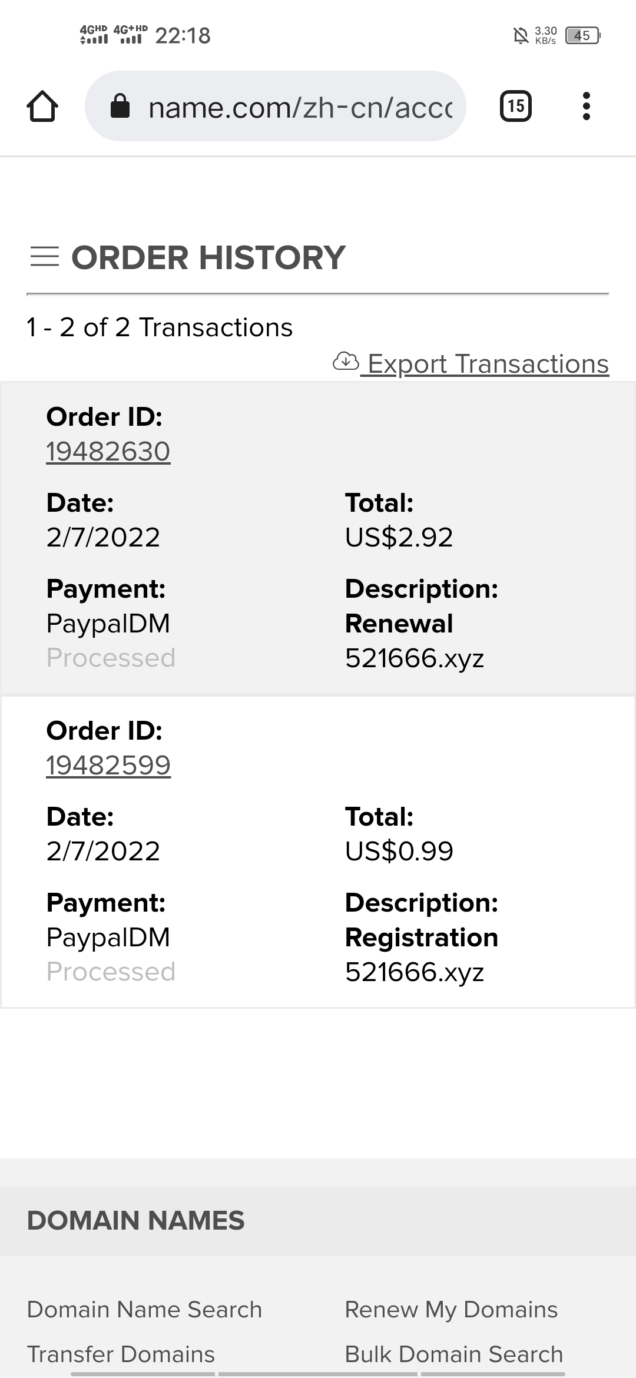The width and height of the screenshot is (636, 1378).
Task: Open Transfer Domains link
Action: (121, 1354)
